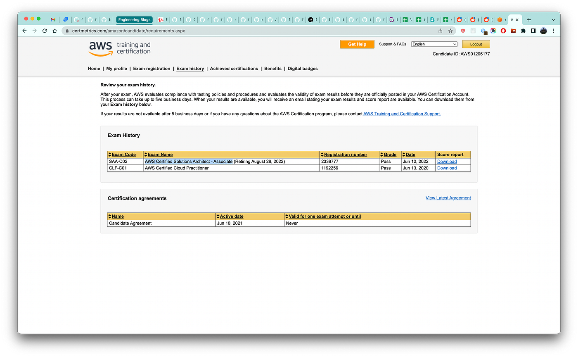578x357 pixels.
Task: Click AWS Certified Cloud Practitioner exam name
Action: coord(177,168)
